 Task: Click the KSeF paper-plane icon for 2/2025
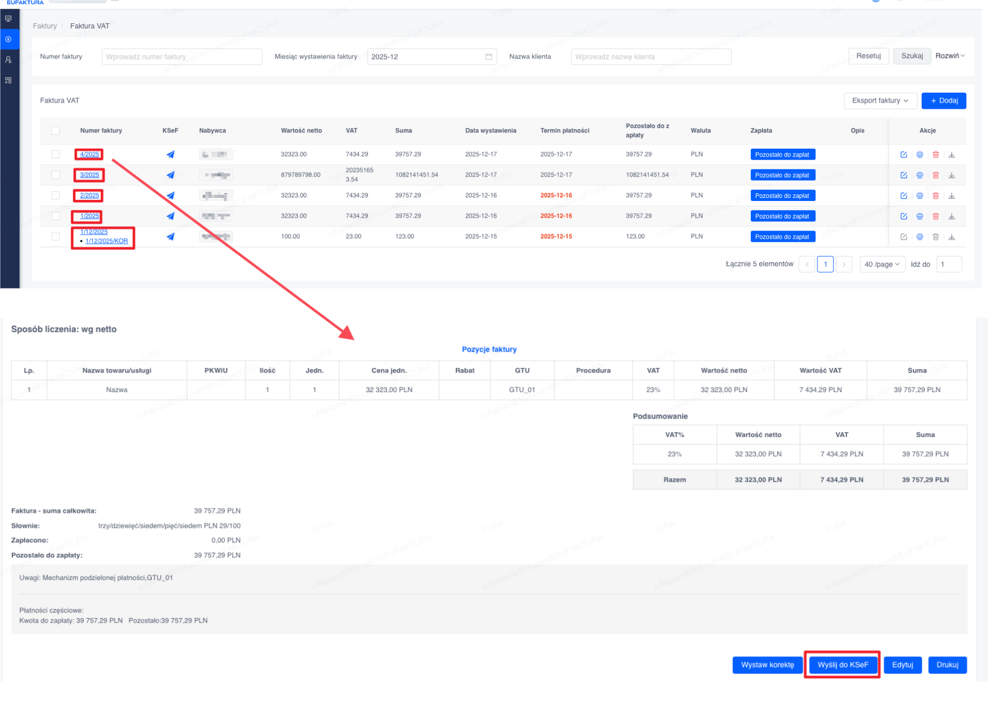click(170, 195)
